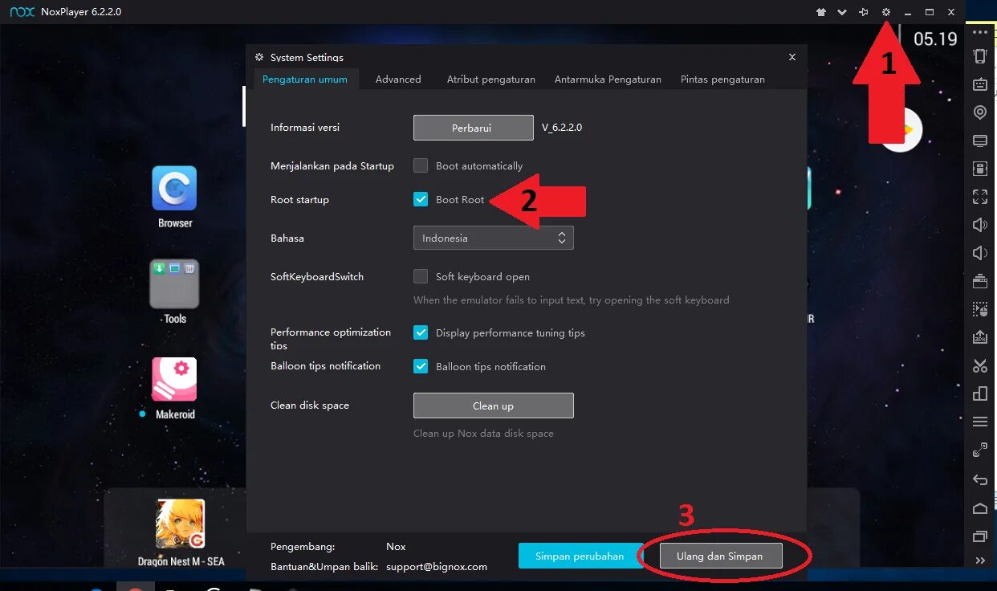997x591 pixels.
Task: Uncheck the Boot Root checkbox
Action: click(x=421, y=199)
